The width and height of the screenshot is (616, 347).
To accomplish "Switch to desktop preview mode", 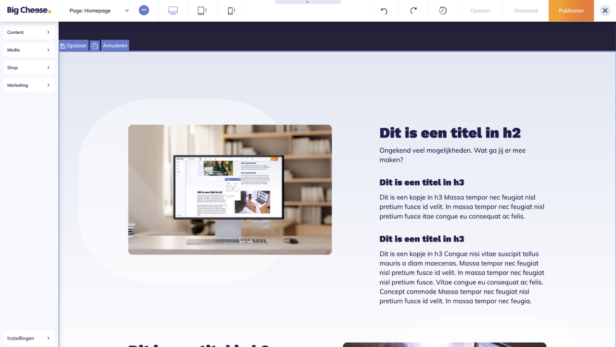I will (x=173, y=11).
